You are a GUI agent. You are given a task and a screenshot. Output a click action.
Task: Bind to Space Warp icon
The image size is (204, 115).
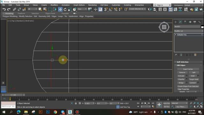(x=24, y=9)
